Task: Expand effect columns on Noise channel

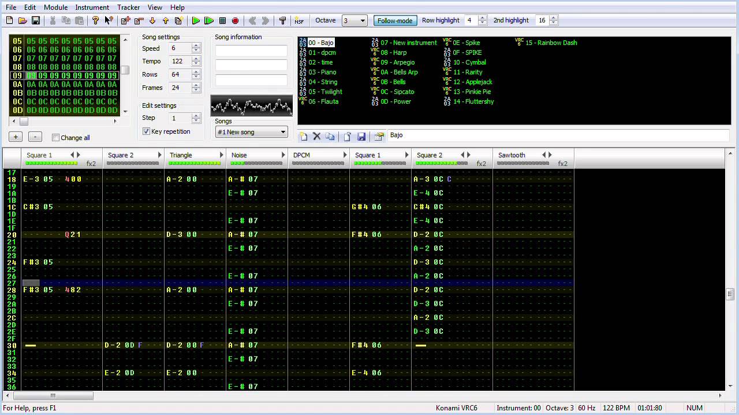Action: coord(283,155)
